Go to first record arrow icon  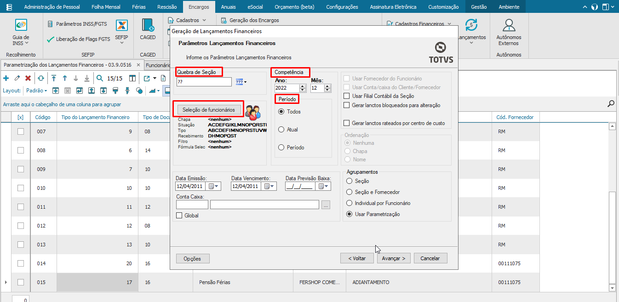pos(54,78)
